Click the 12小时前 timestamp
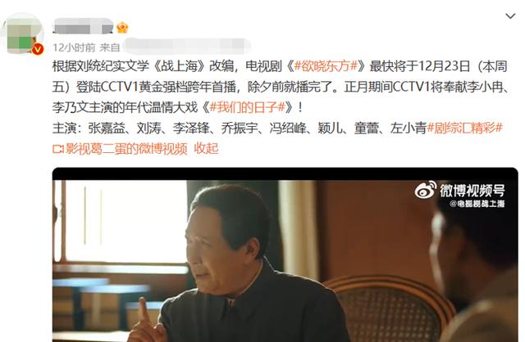Viewport: 525px width, 342px height. point(74,47)
